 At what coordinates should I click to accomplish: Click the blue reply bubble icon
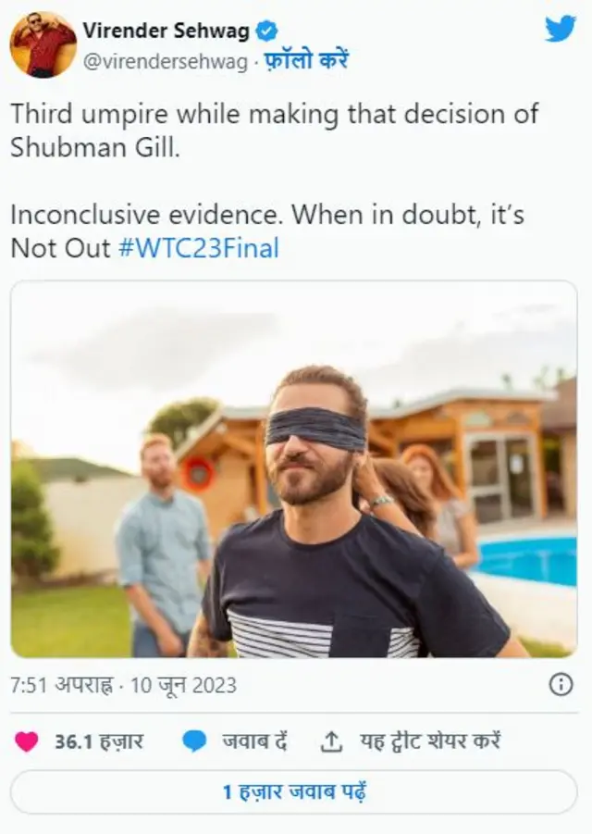click(x=194, y=741)
